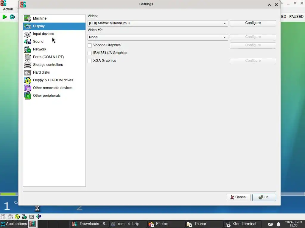Switch to Xfce Terminal in the taskbar
The height and width of the screenshot is (228, 305).
243,224
